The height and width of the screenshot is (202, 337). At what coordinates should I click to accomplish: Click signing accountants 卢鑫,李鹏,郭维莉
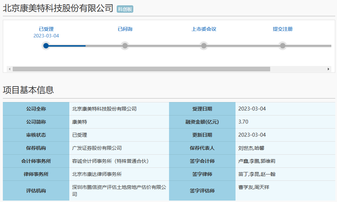[257, 161]
